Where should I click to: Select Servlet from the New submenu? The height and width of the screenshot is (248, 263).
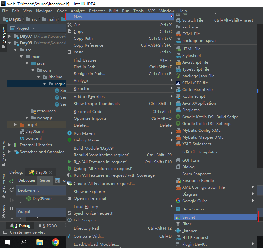(x=189, y=217)
